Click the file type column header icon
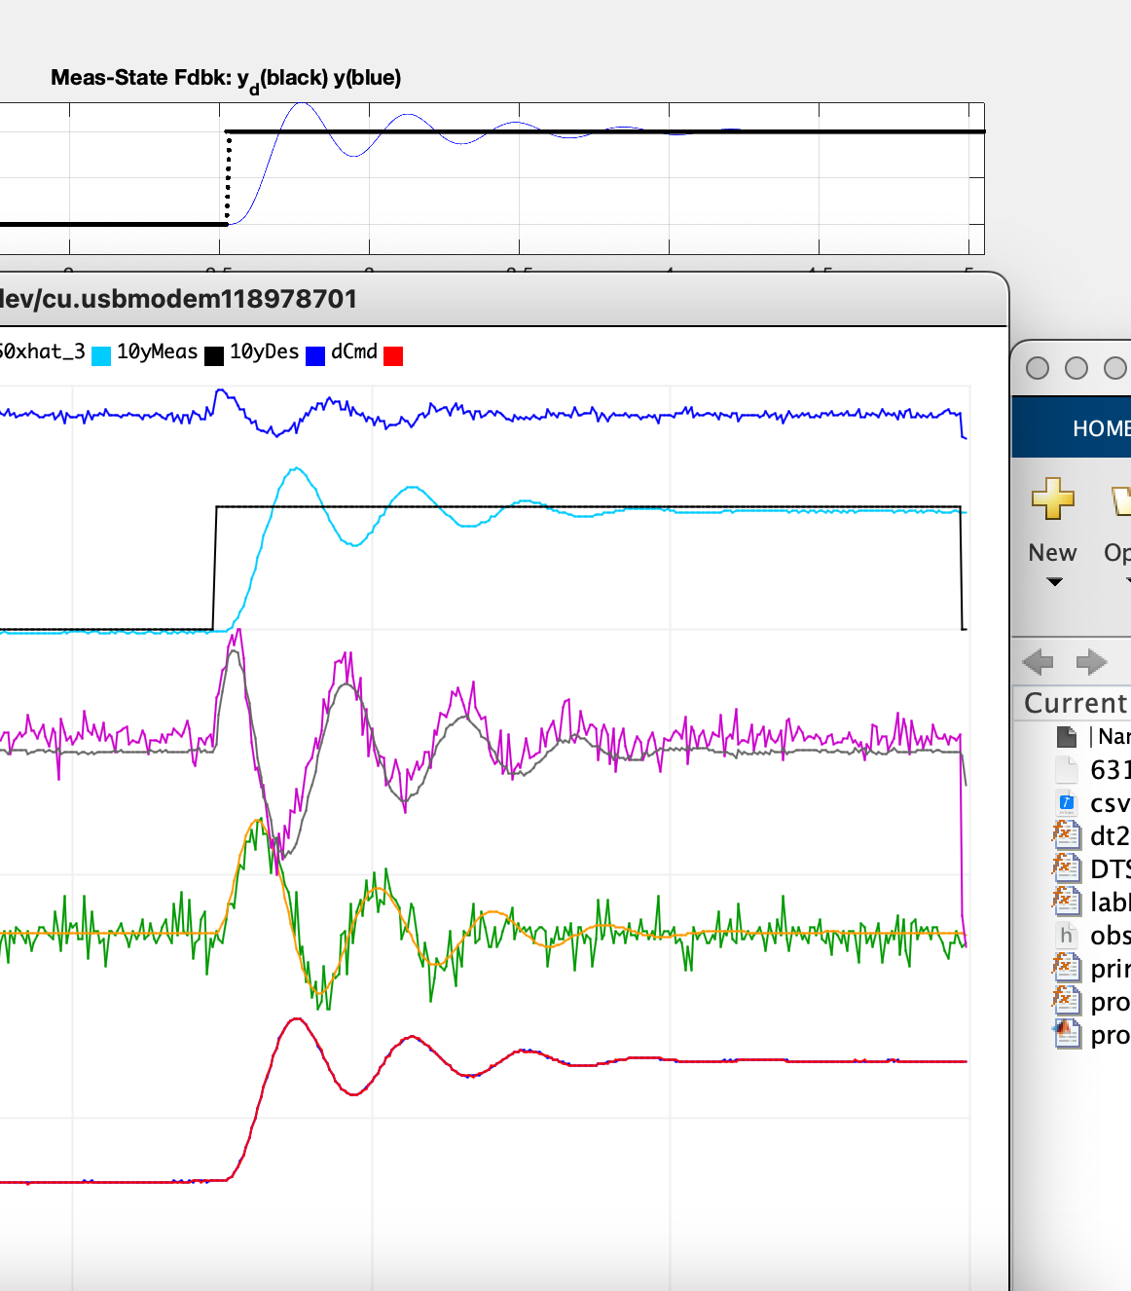The image size is (1131, 1291). pos(1067,737)
